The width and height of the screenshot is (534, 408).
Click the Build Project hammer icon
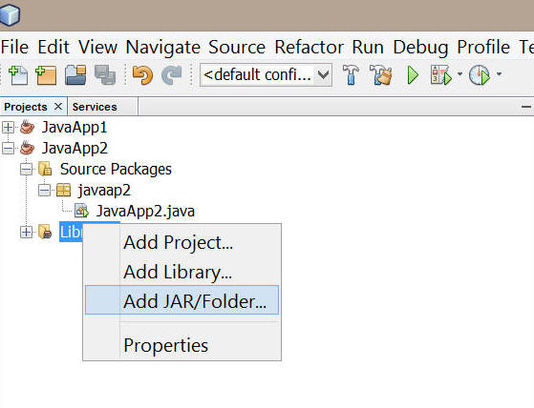(351, 74)
